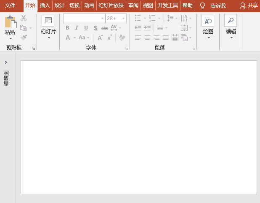The height and width of the screenshot is (203, 260).
Task: Expand the 绘图 dropdown arrow
Action: coord(209,38)
